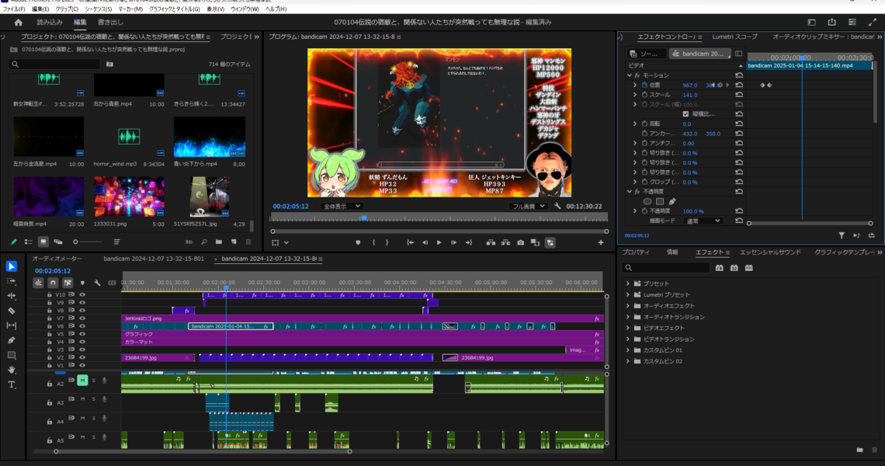Click project panel find magnifier icon
The width and height of the screenshot is (885, 466).
click(x=204, y=242)
